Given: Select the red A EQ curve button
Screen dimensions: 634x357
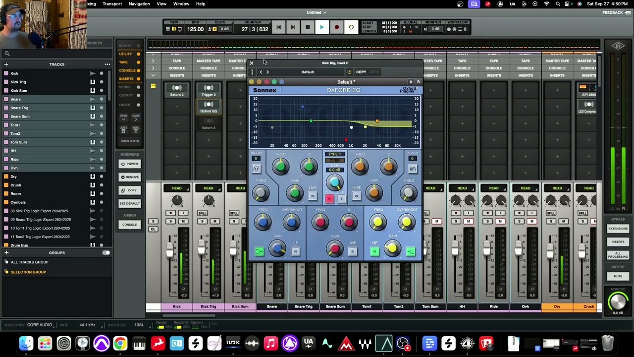Looking at the screenshot, I should tap(329, 199).
